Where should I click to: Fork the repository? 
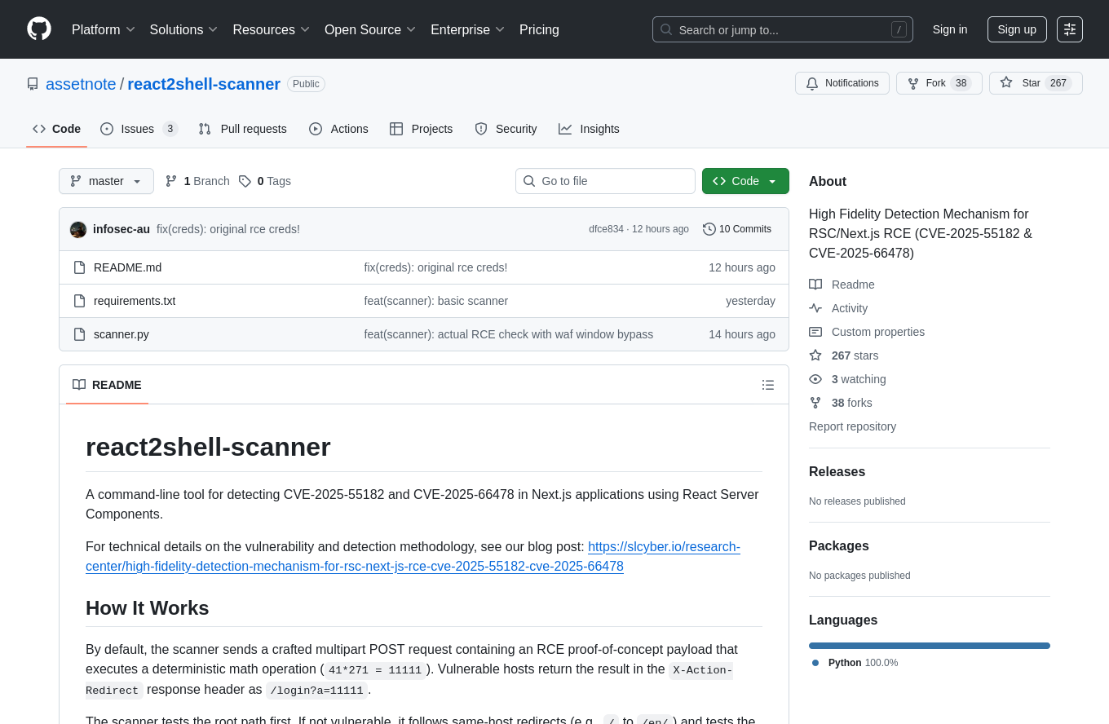(939, 83)
